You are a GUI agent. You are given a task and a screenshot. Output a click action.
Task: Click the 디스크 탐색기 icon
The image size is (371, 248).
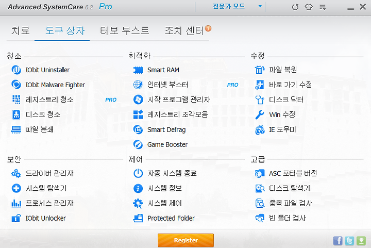260,188
